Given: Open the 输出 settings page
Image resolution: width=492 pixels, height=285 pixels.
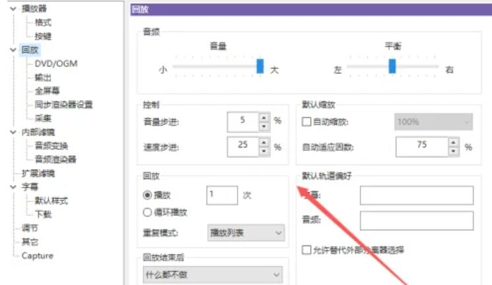Looking at the screenshot, I should (x=44, y=78).
